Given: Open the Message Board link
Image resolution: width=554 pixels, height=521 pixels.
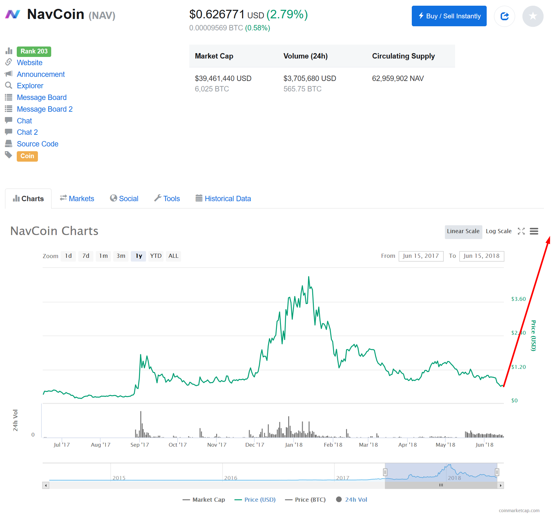Looking at the screenshot, I should click(42, 97).
